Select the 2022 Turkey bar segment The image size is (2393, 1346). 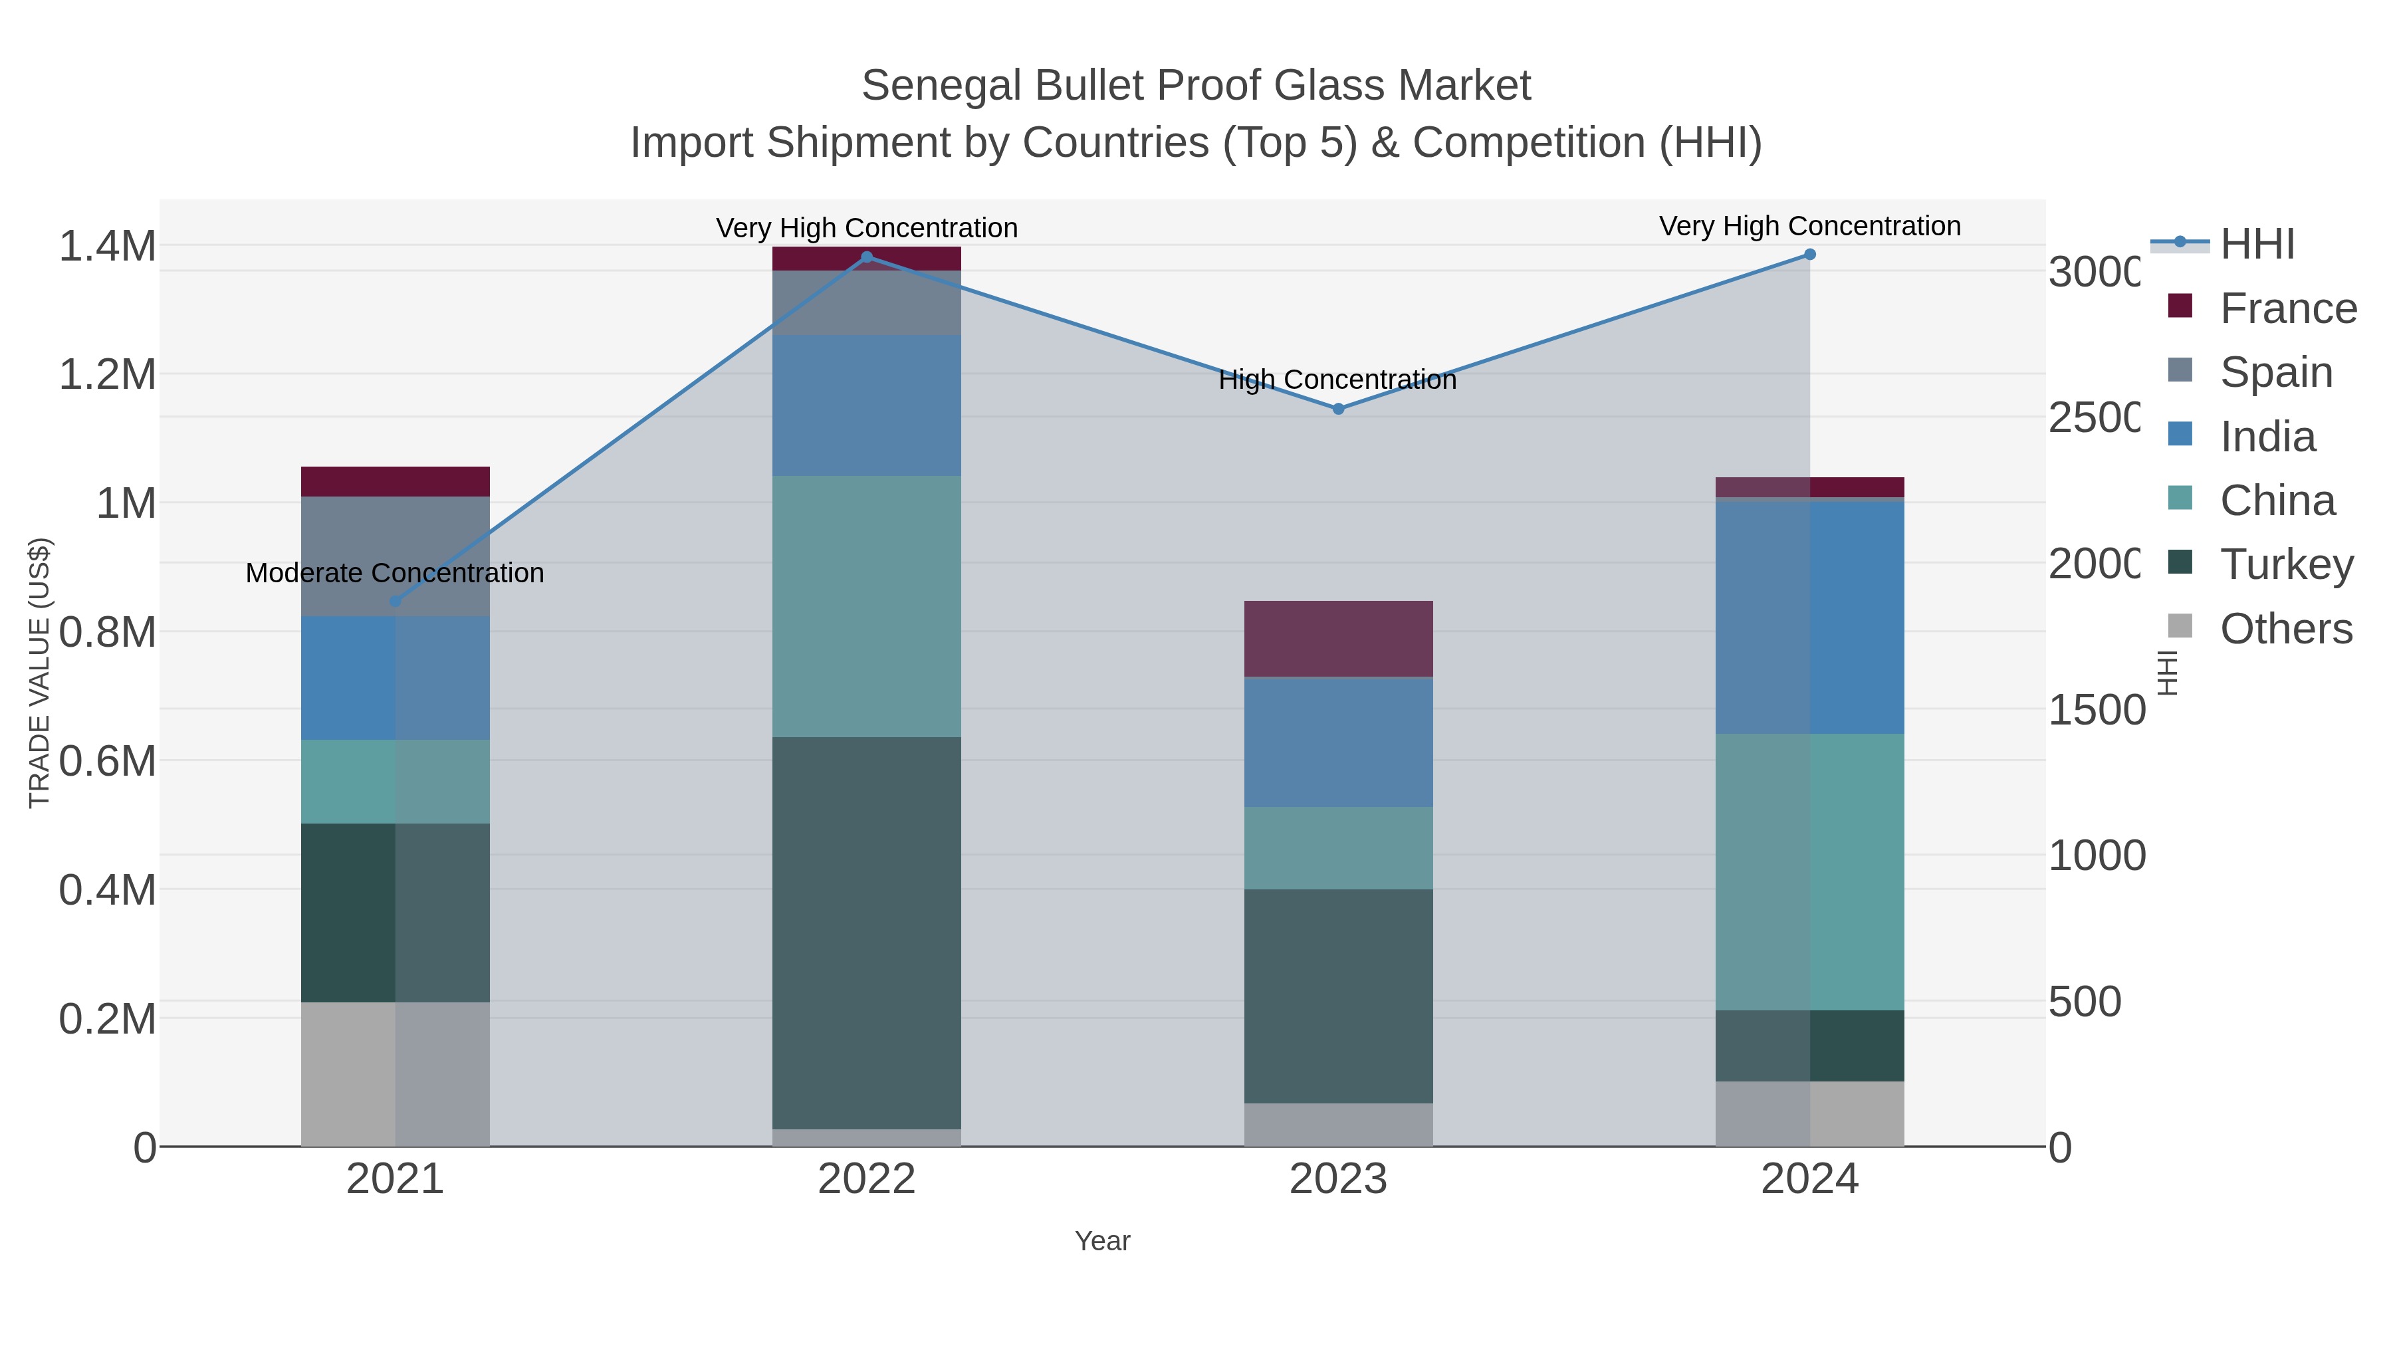(867, 934)
